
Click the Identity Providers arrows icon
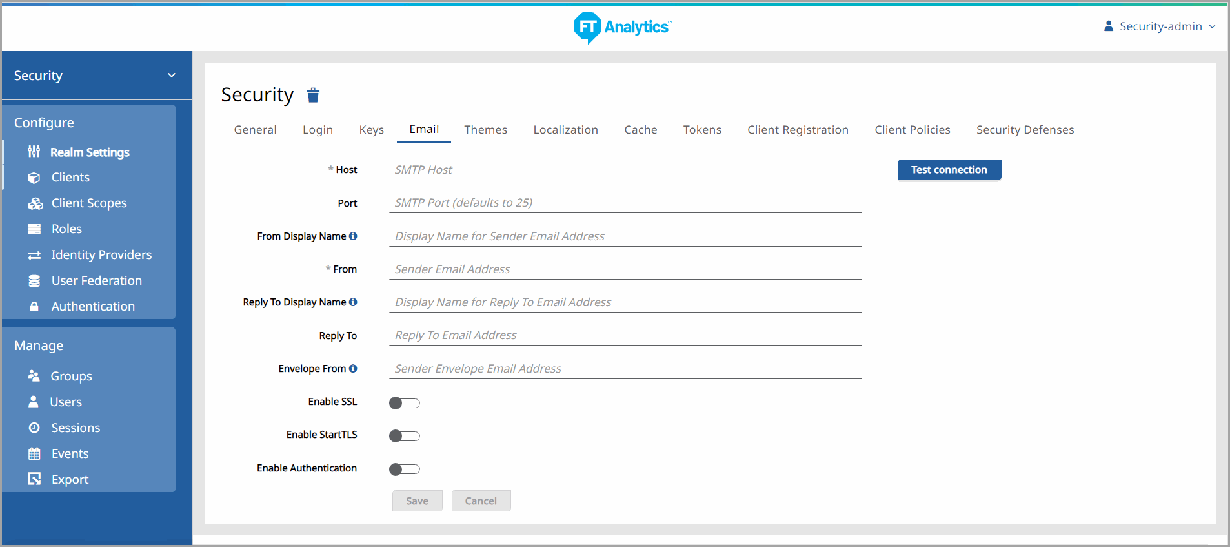[x=34, y=255]
